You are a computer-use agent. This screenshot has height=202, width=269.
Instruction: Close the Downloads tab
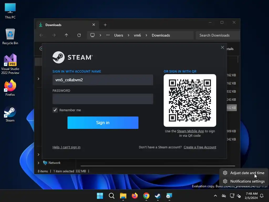click(x=94, y=25)
